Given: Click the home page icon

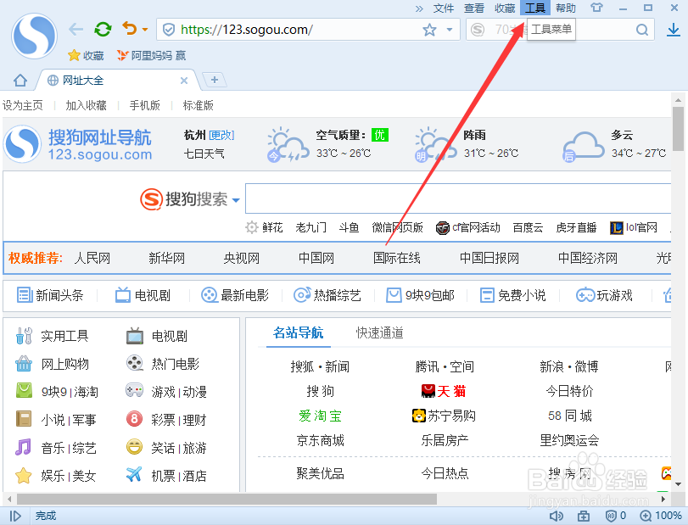Looking at the screenshot, I should (20, 81).
